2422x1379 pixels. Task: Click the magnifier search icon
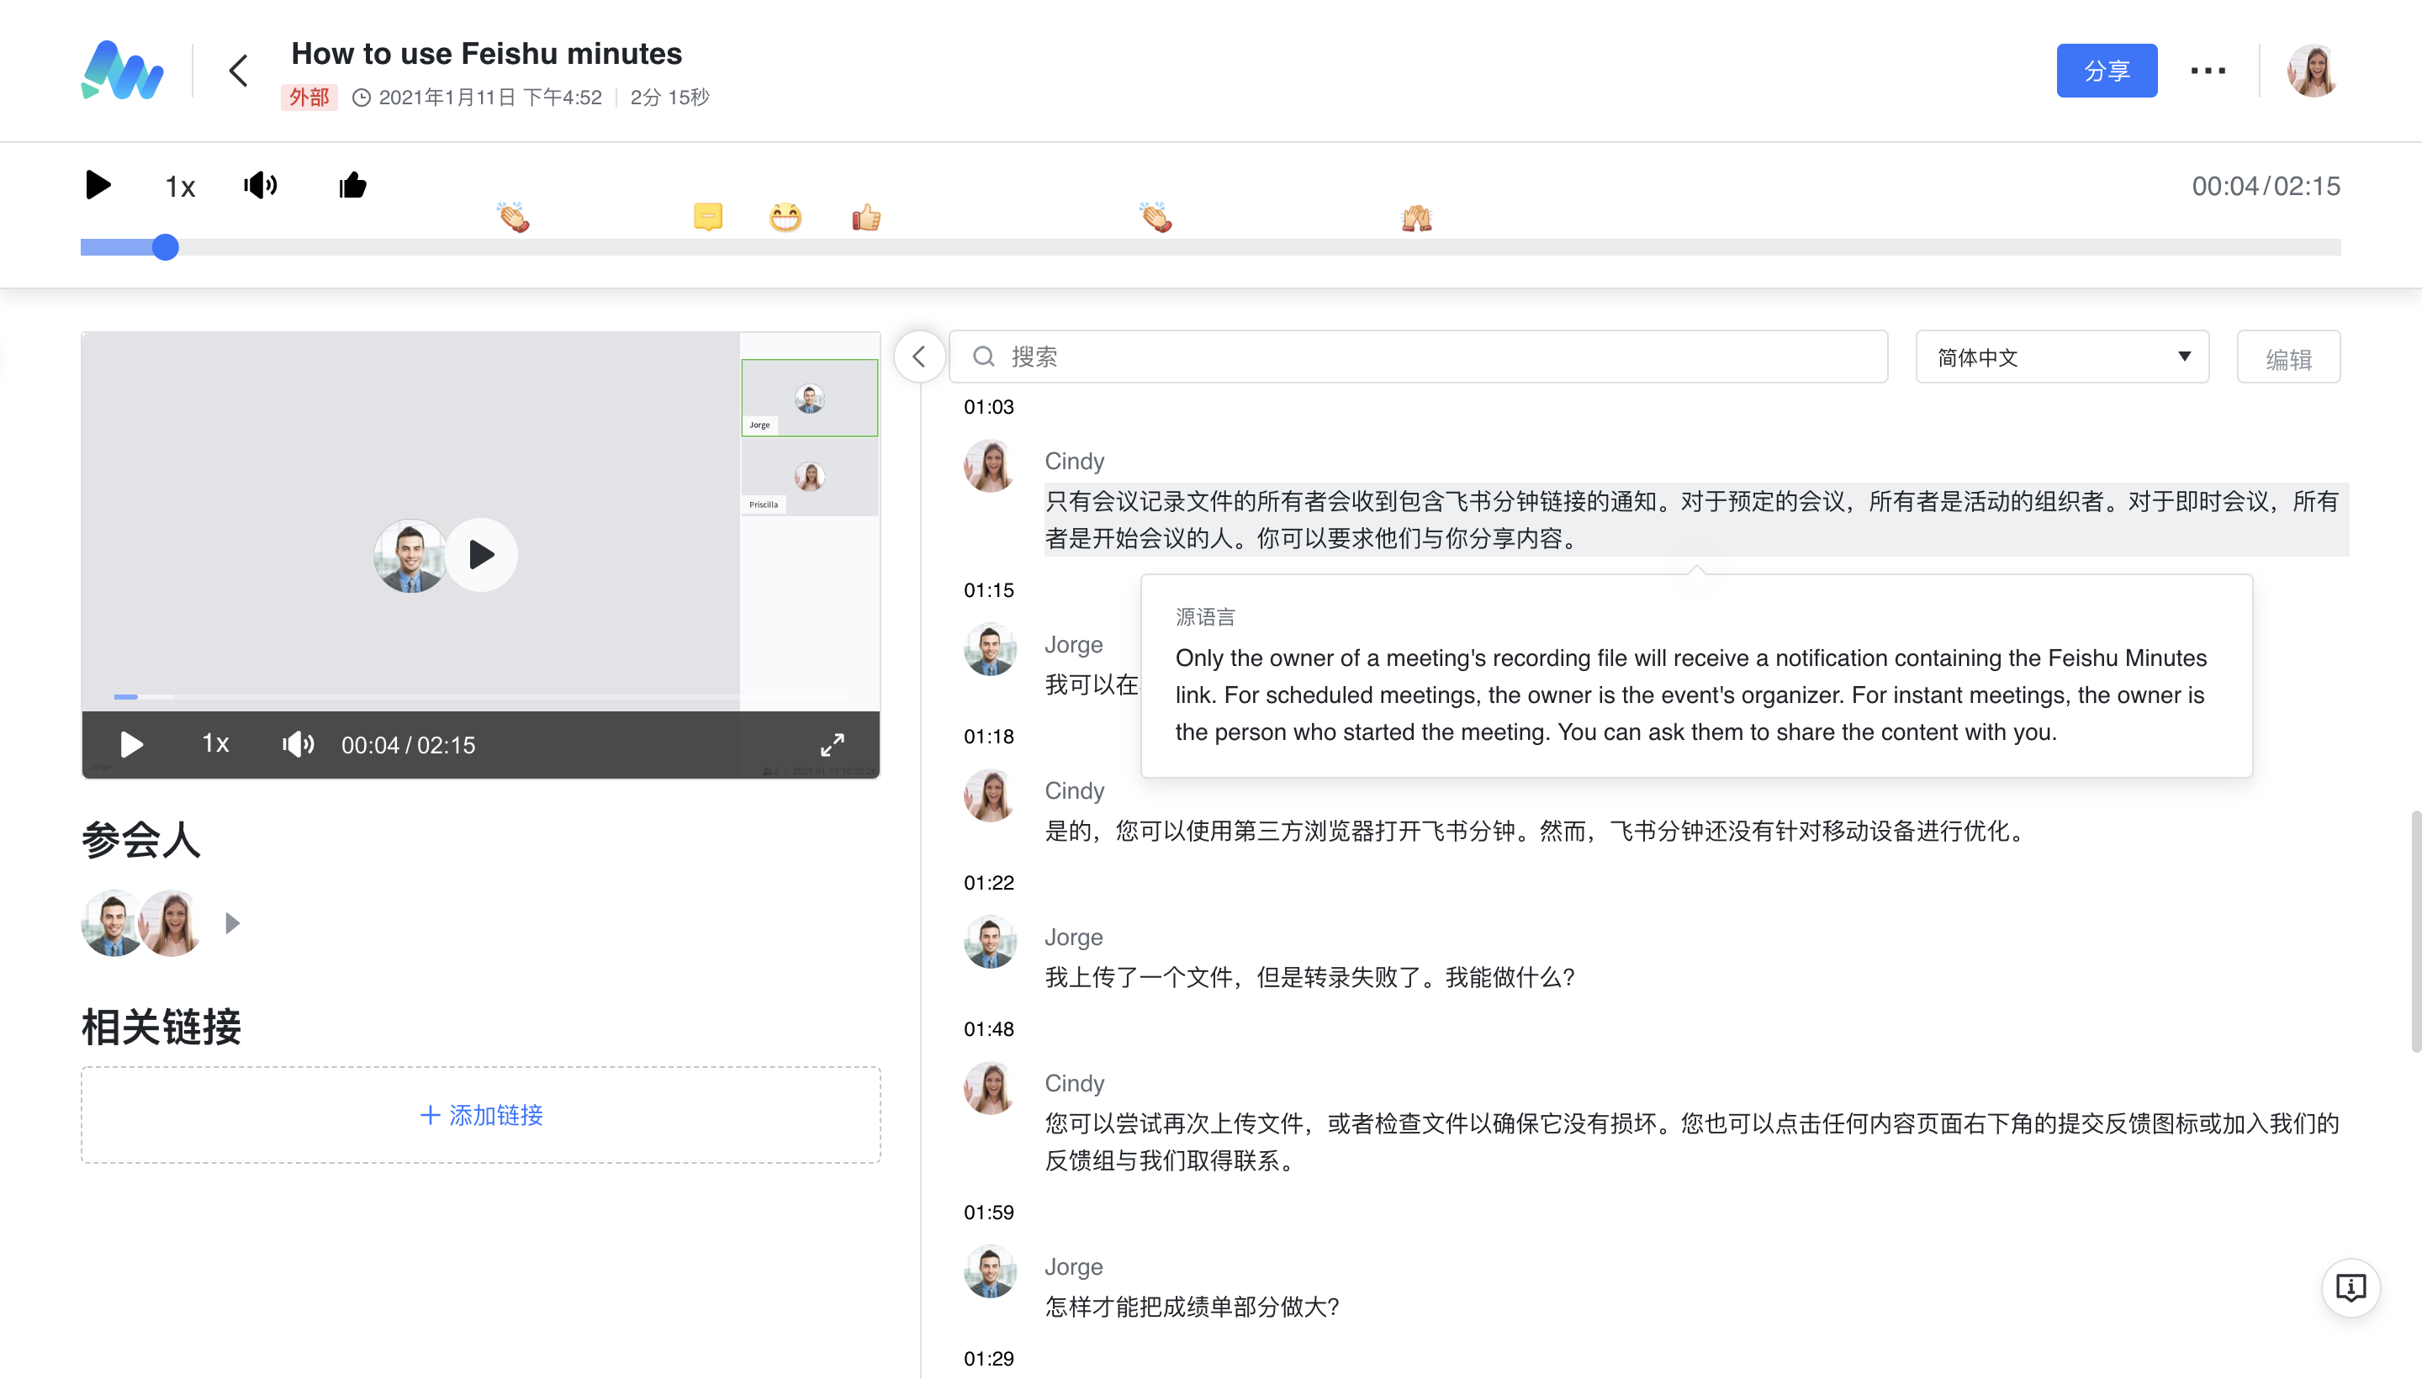pyautogui.click(x=984, y=357)
